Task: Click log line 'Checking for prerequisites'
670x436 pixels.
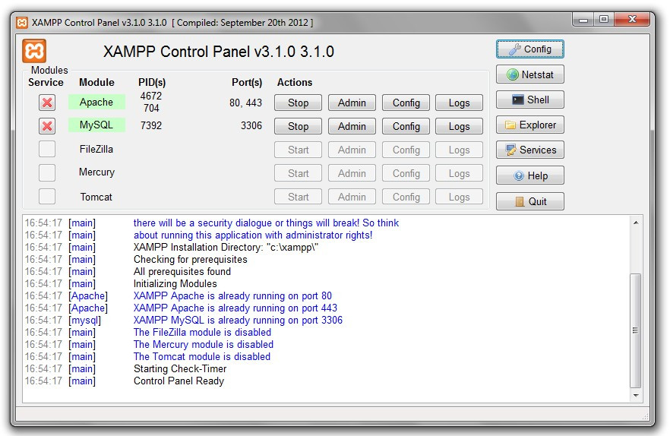Action: tap(190, 260)
